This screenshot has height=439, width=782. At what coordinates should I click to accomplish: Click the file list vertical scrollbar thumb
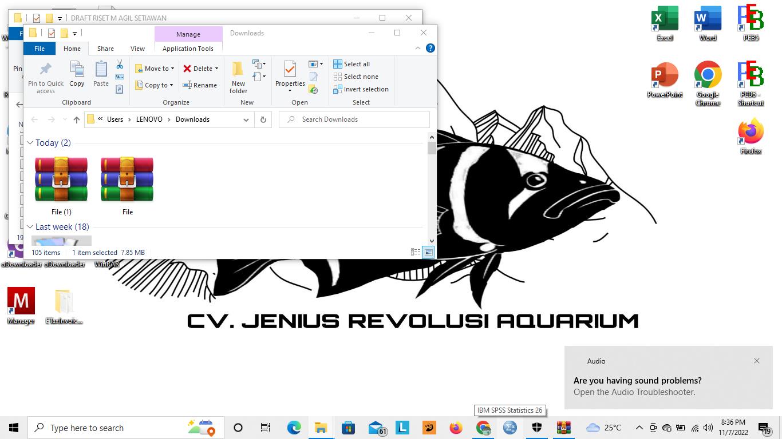[x=432, y=149]
